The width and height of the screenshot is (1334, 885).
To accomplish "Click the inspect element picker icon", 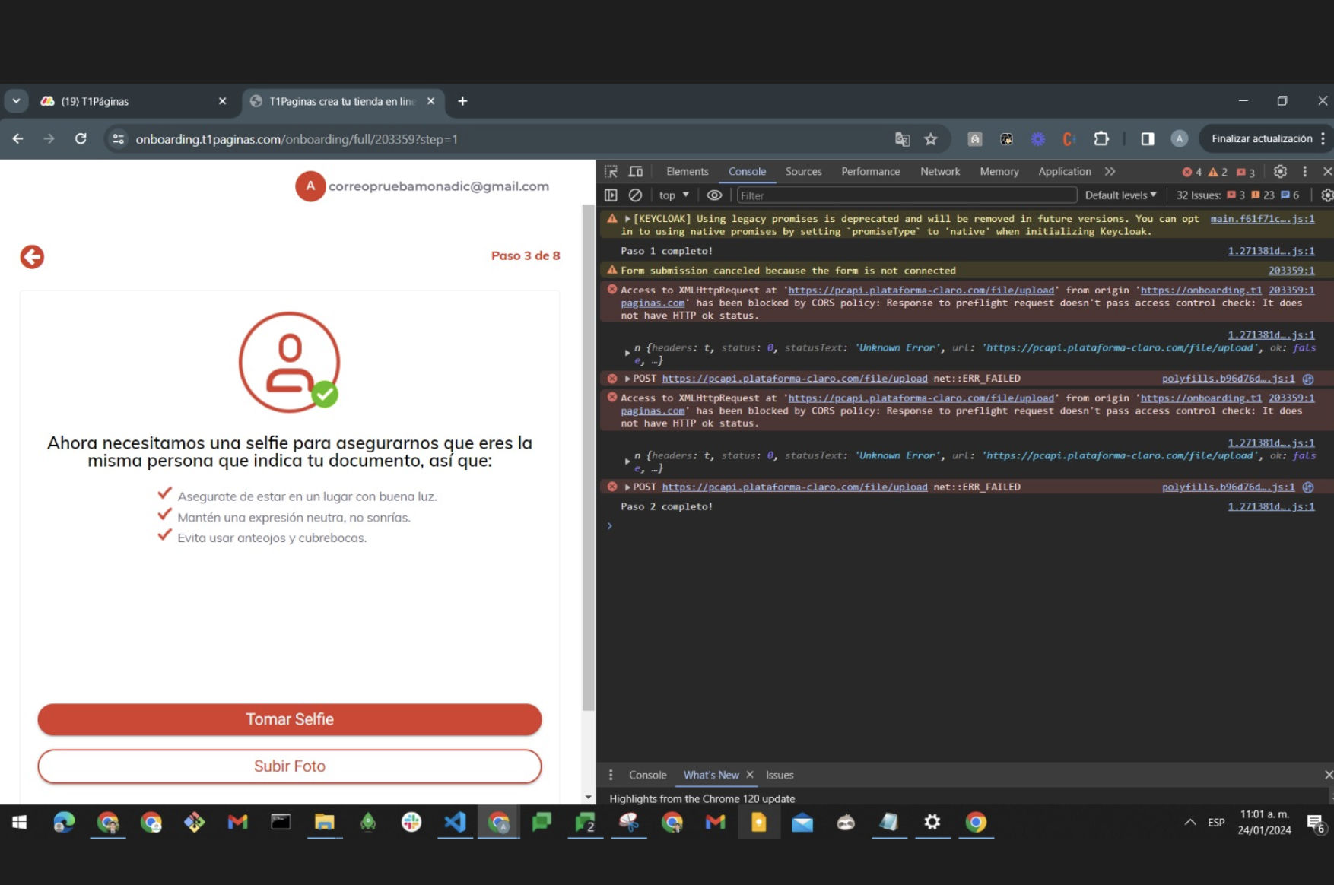I will click(611, 172).
